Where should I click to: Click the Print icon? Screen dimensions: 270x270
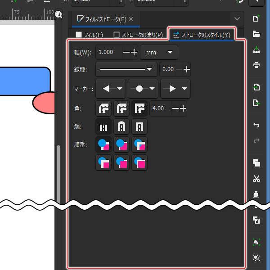point(256,65)
